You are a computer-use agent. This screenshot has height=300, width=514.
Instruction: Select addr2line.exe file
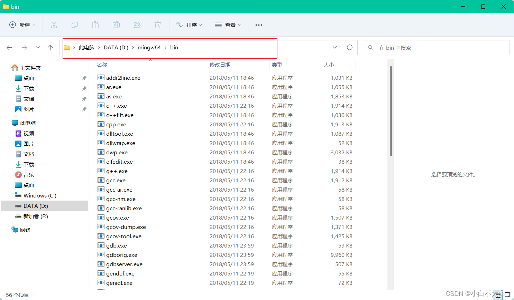pyautogui.click(x=123, y=78)
